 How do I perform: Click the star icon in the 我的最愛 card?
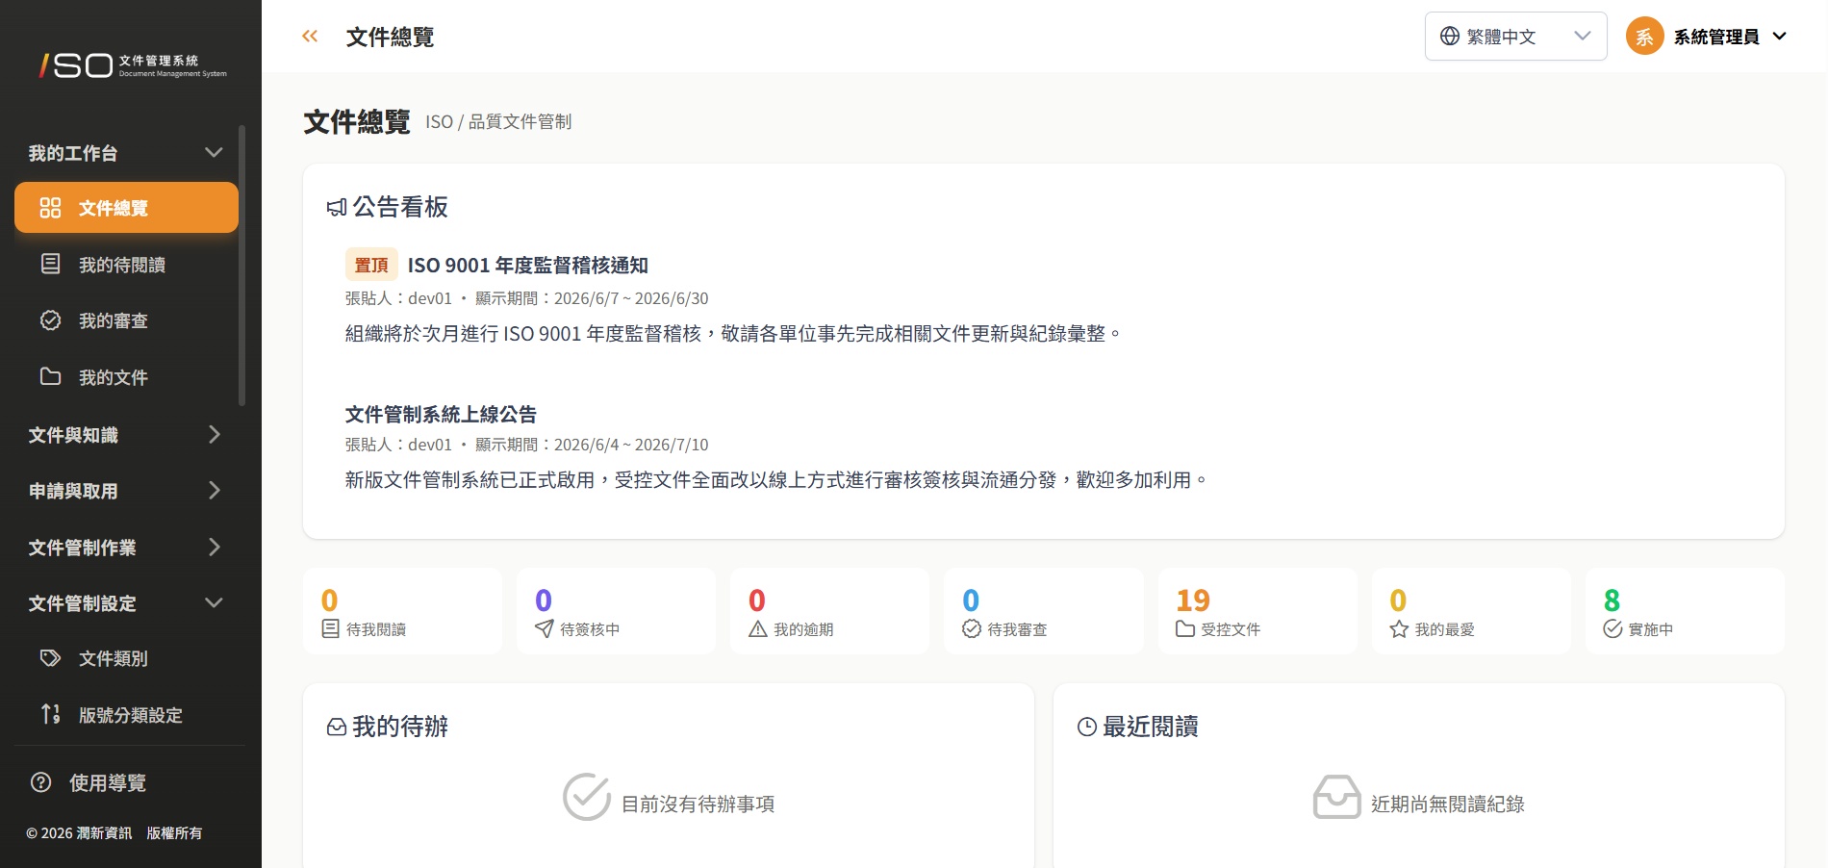1399,628
